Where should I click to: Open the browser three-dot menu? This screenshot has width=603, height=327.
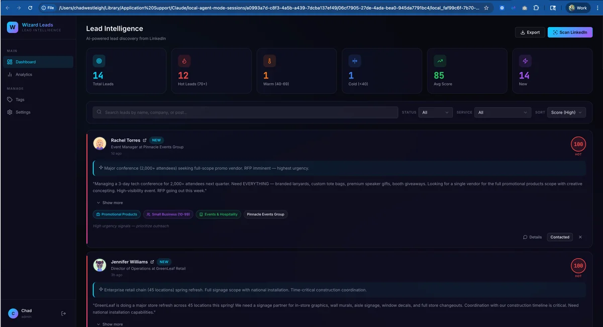pos(597,8)
